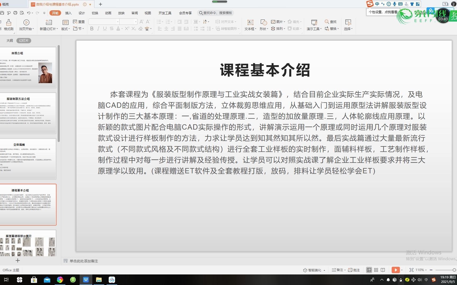
Task: Launch Chrome from the taskbar
Action: 60,279
